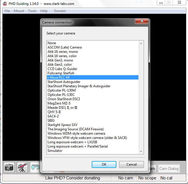Image resolution: width=188 pixels, height=184 pixels.
Task: Click the Cam Dialog button
Action: coord(169,168)
